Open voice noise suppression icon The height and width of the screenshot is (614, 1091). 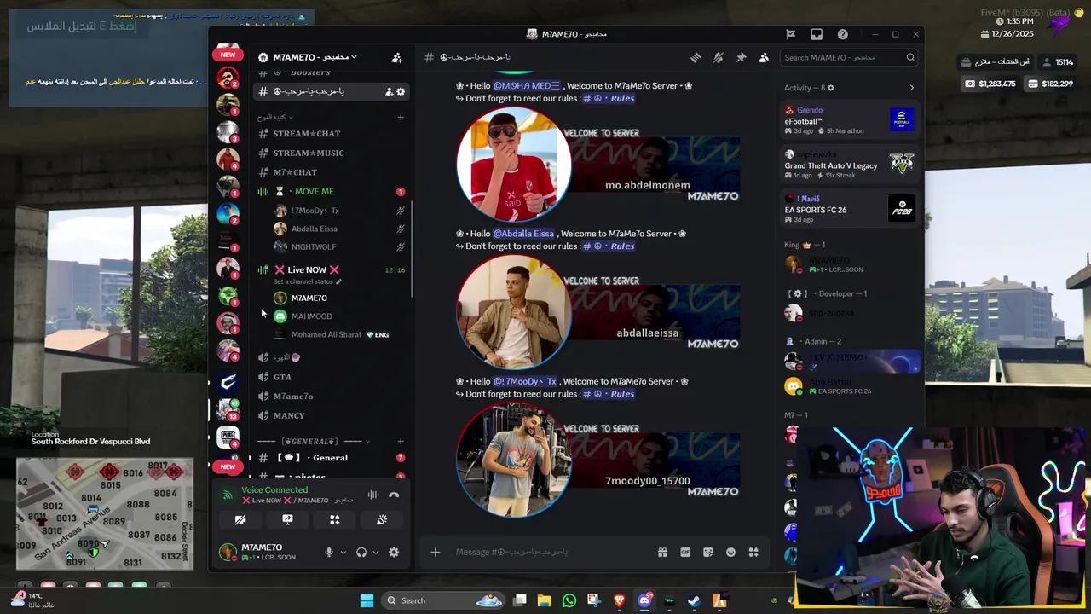tap(372, 495)
